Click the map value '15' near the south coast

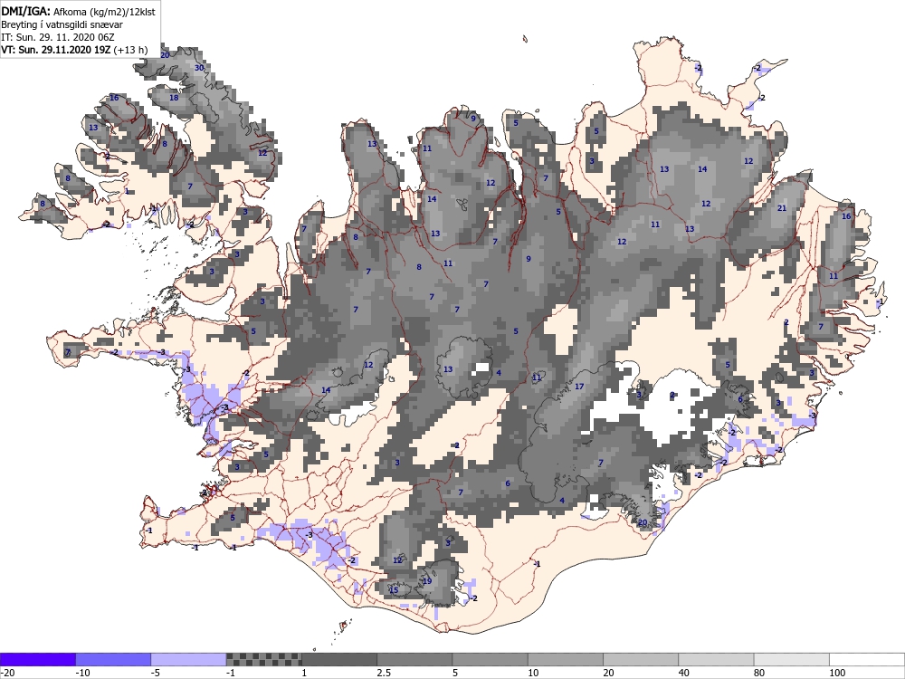pyautogui.click(x=394, y=589)
